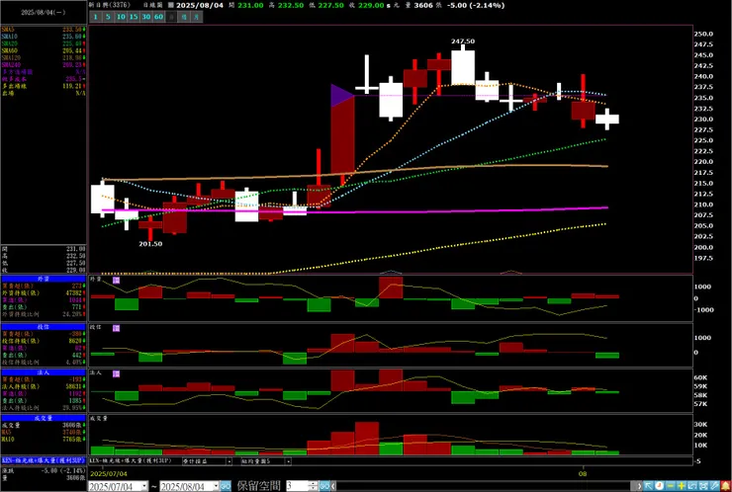The width and height of the screenshot is (732, 492).
Task: Click the SMA120 indicator row
Action: [44, 57]
